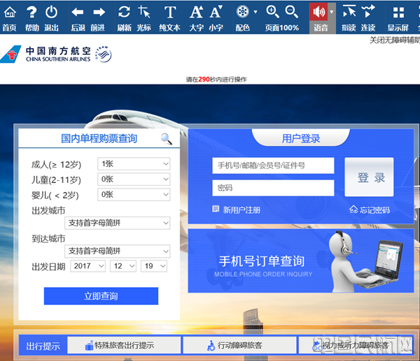420x361 pixels.
Task: Click the SkyTeam emblem icon
Action: [104, 54]
